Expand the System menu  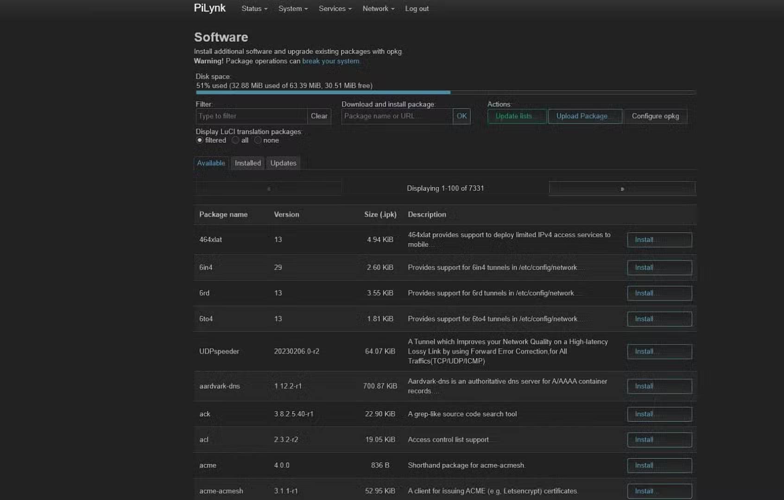[x=292, y=9]
